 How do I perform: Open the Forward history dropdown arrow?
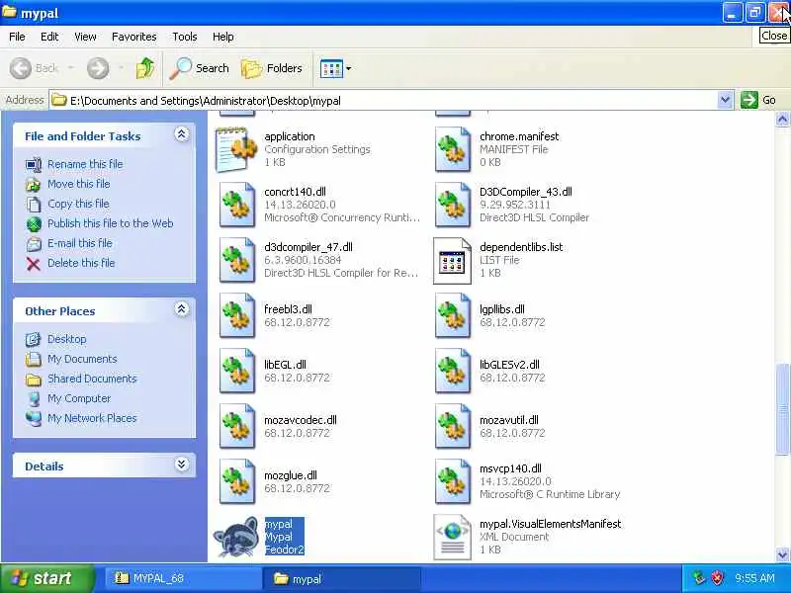(121, 68)
